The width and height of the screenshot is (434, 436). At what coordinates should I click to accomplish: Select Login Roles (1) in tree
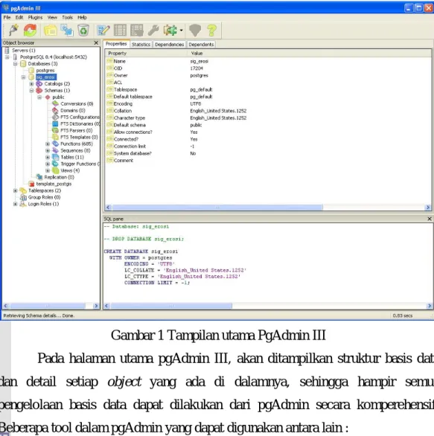[43, 204]
